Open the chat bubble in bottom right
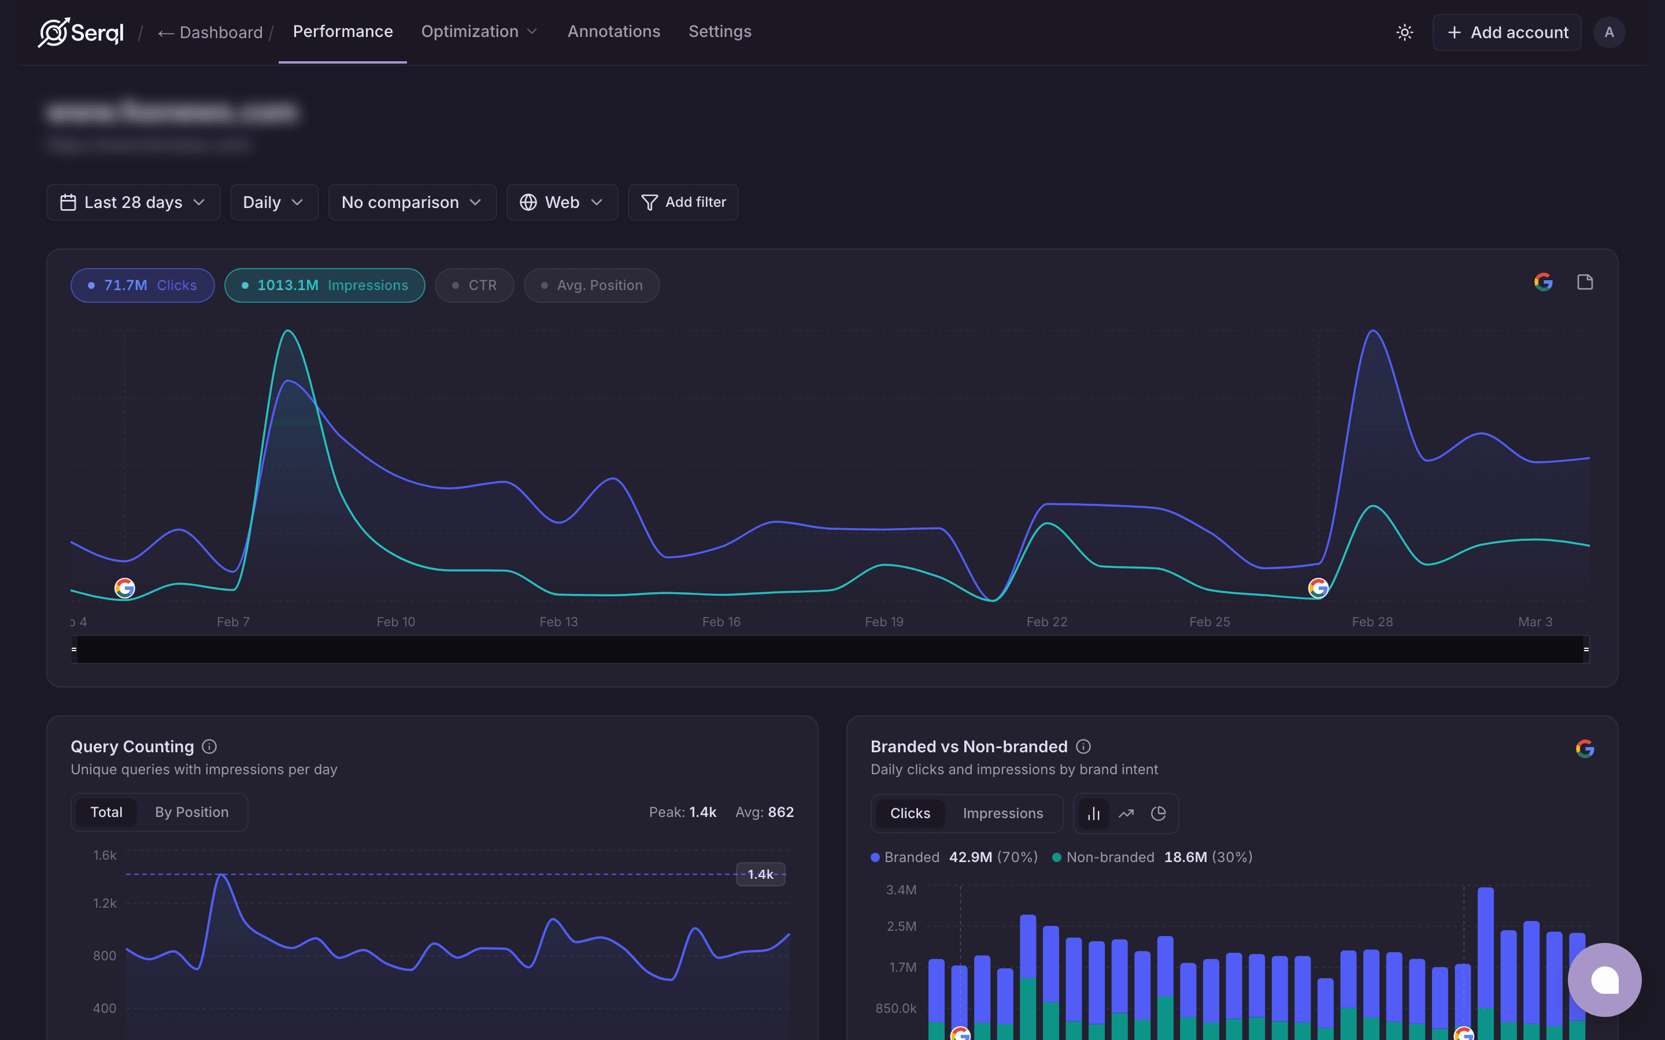The width and height of the screenshot is (1665, 1040). pos(1605,979)
